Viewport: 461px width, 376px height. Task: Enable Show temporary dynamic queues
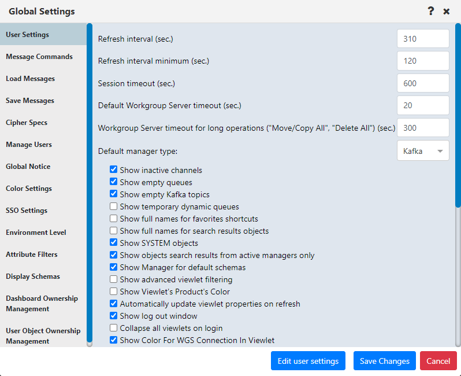pos(113,206)
